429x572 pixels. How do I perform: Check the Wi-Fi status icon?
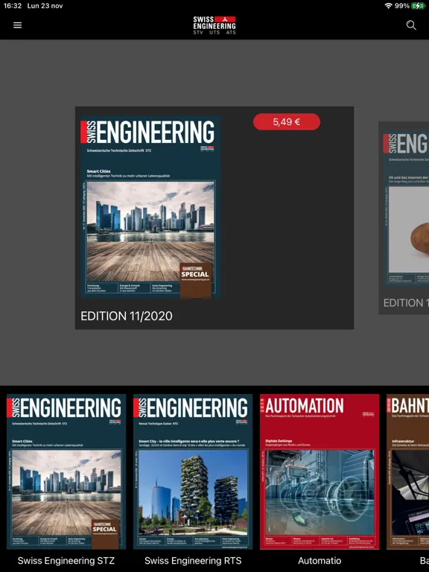tap(389, 6)
